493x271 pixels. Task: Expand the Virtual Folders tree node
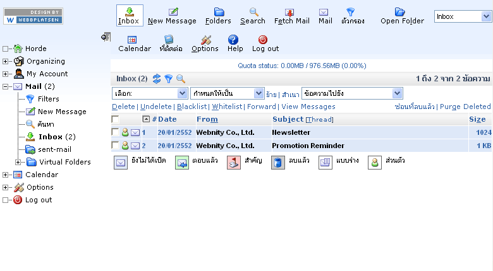[x=18, y=162]
